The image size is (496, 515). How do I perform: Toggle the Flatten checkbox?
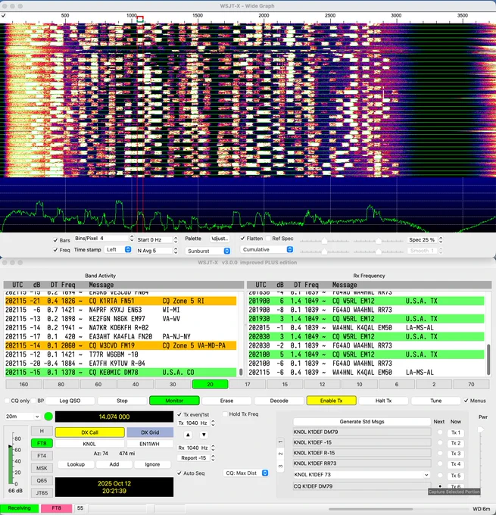coord(243,239)
